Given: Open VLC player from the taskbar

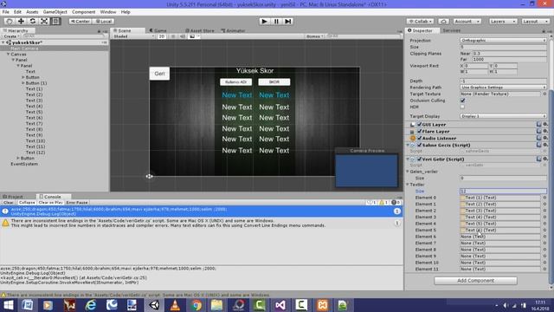Looking at the screenshot, I should point(175,305).
